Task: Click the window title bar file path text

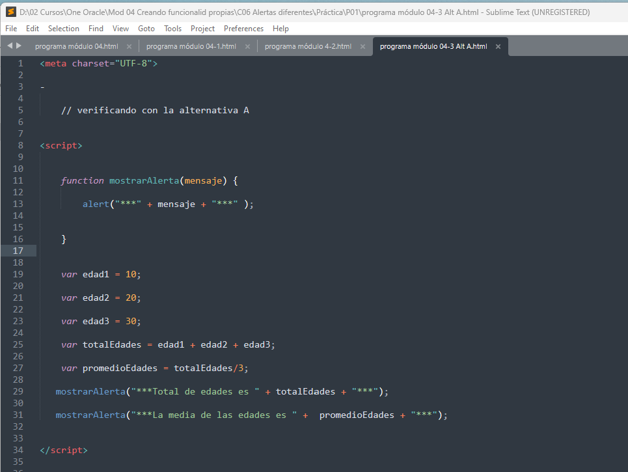Action: click(x=305, y=12)
